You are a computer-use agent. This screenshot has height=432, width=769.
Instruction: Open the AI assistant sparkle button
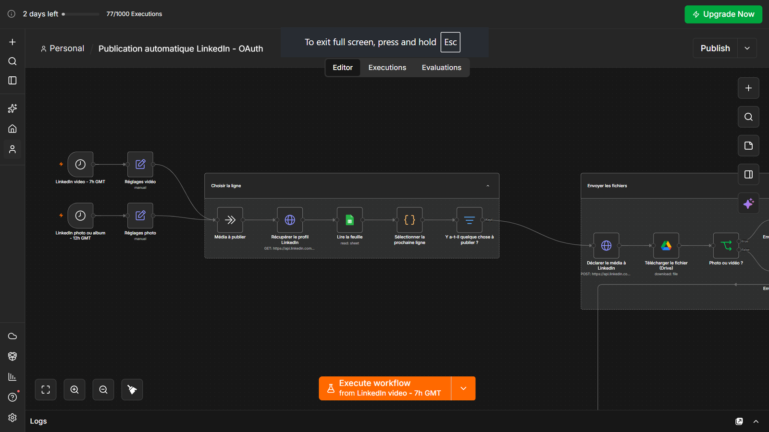(x=748, y=204)
